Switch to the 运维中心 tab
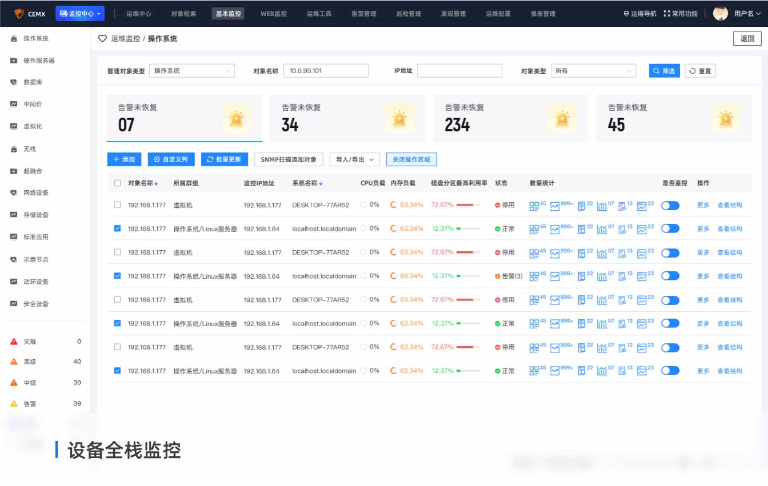This screenshot has height=486, width=768. 139,14
